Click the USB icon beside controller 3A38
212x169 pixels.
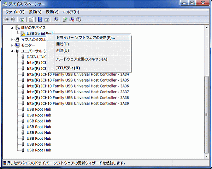[x=23, y=98]
